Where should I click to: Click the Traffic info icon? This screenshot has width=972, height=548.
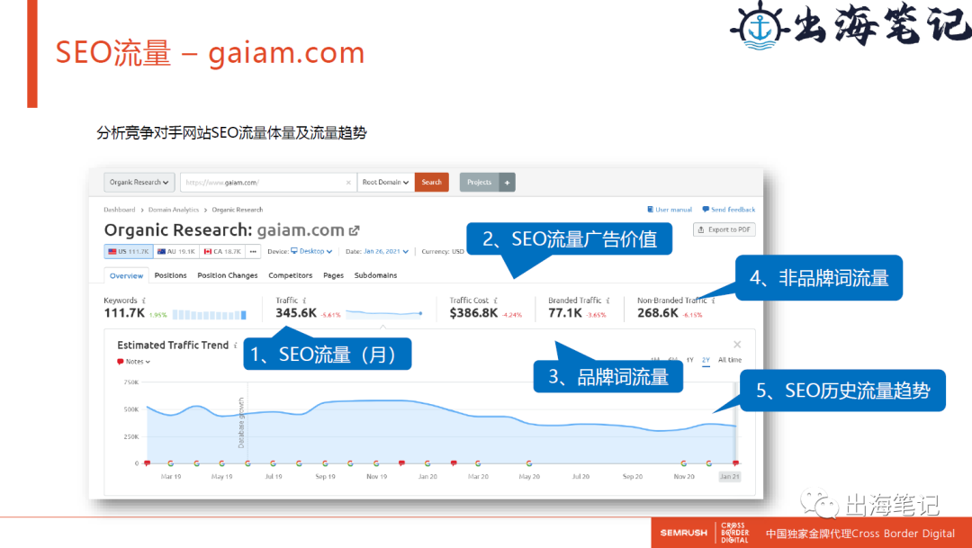coord(304,301)
